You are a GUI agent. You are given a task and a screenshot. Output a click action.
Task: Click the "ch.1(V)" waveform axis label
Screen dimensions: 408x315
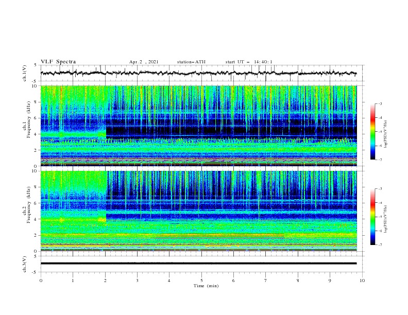click(x=25, y=73)
